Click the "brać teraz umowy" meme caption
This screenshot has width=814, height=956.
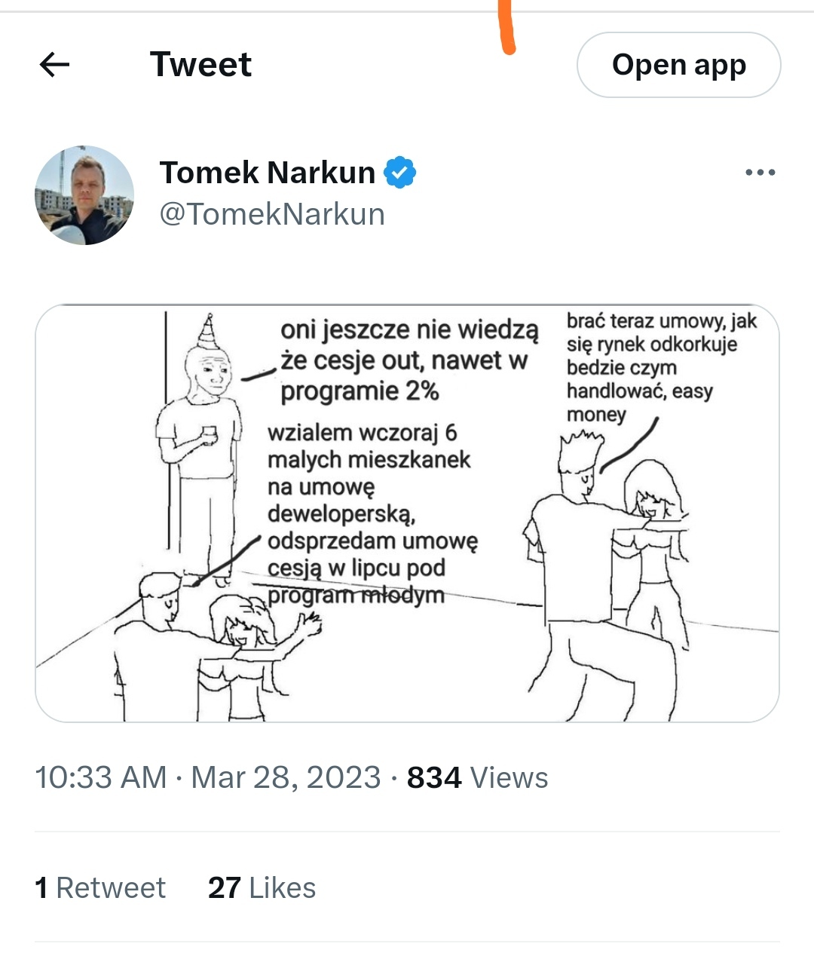pos(661,367)
